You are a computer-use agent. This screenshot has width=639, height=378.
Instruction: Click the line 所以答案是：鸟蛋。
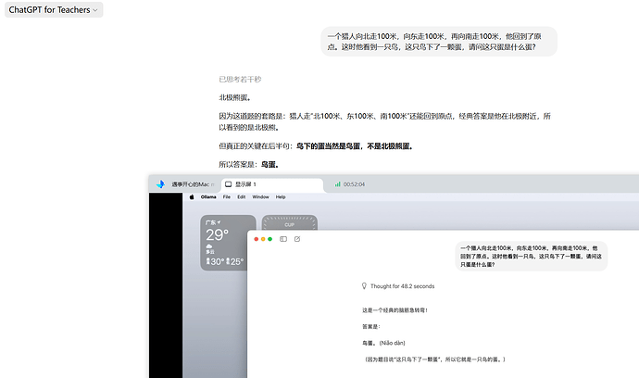[x=248, y=165]
